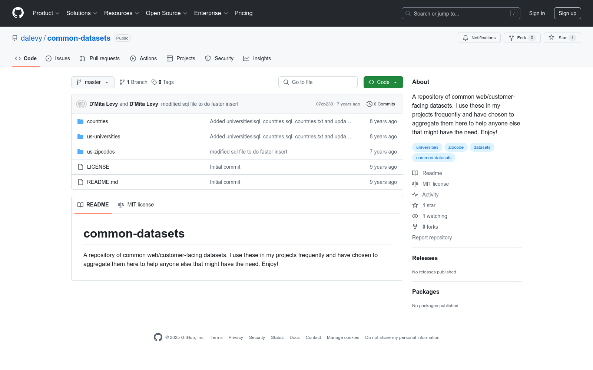Viewport: 593px width, 370px height.
Task: View the Insights tab
Action: [257, 58]
